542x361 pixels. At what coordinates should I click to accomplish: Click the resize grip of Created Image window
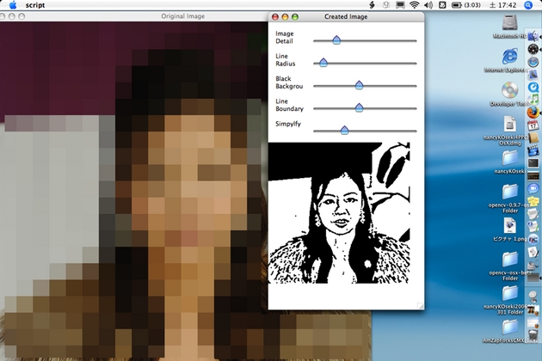coord(422,305)
